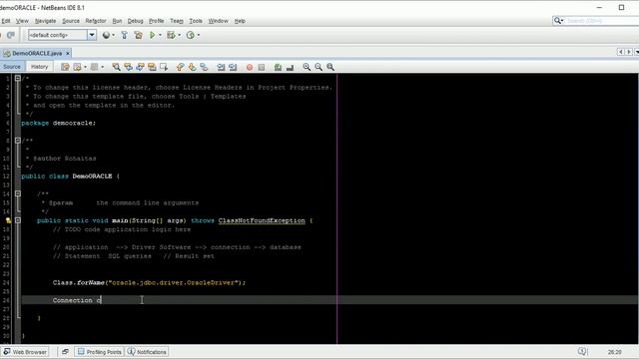The width and height of the screenshot is (639, 359).
Task: Open the default config dropdown
Action: pyautogui.click(x=92, y=35)
